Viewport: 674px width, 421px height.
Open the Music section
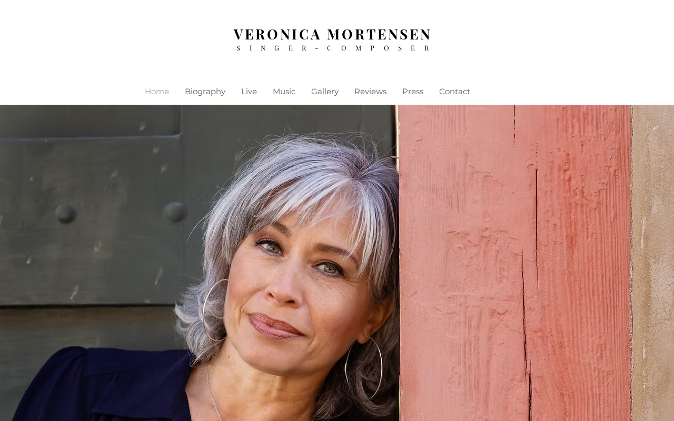pos(284,92)
